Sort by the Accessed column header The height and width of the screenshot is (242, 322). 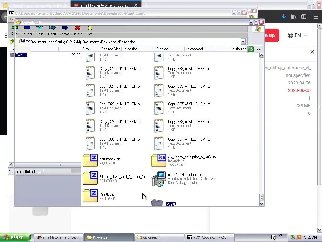[195, 49]
